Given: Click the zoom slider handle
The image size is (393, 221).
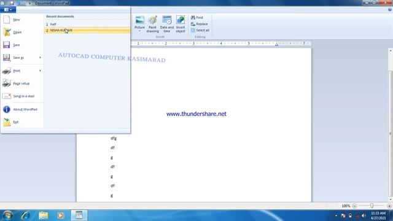Looking at the screenshot, I should pyautogui.click(x=372, y=206).
